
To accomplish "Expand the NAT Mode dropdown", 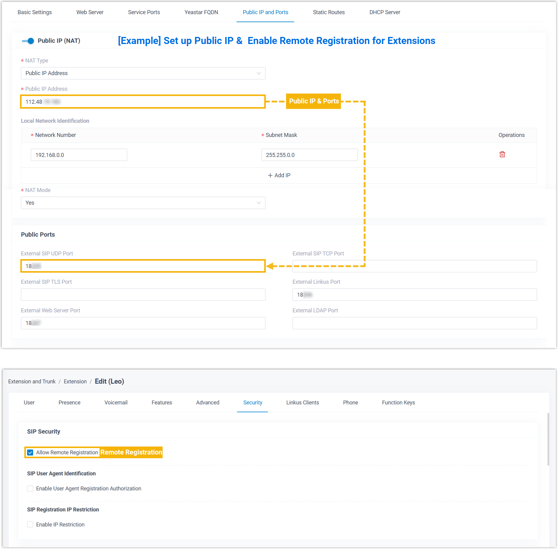I will click(x=143, y=203).
